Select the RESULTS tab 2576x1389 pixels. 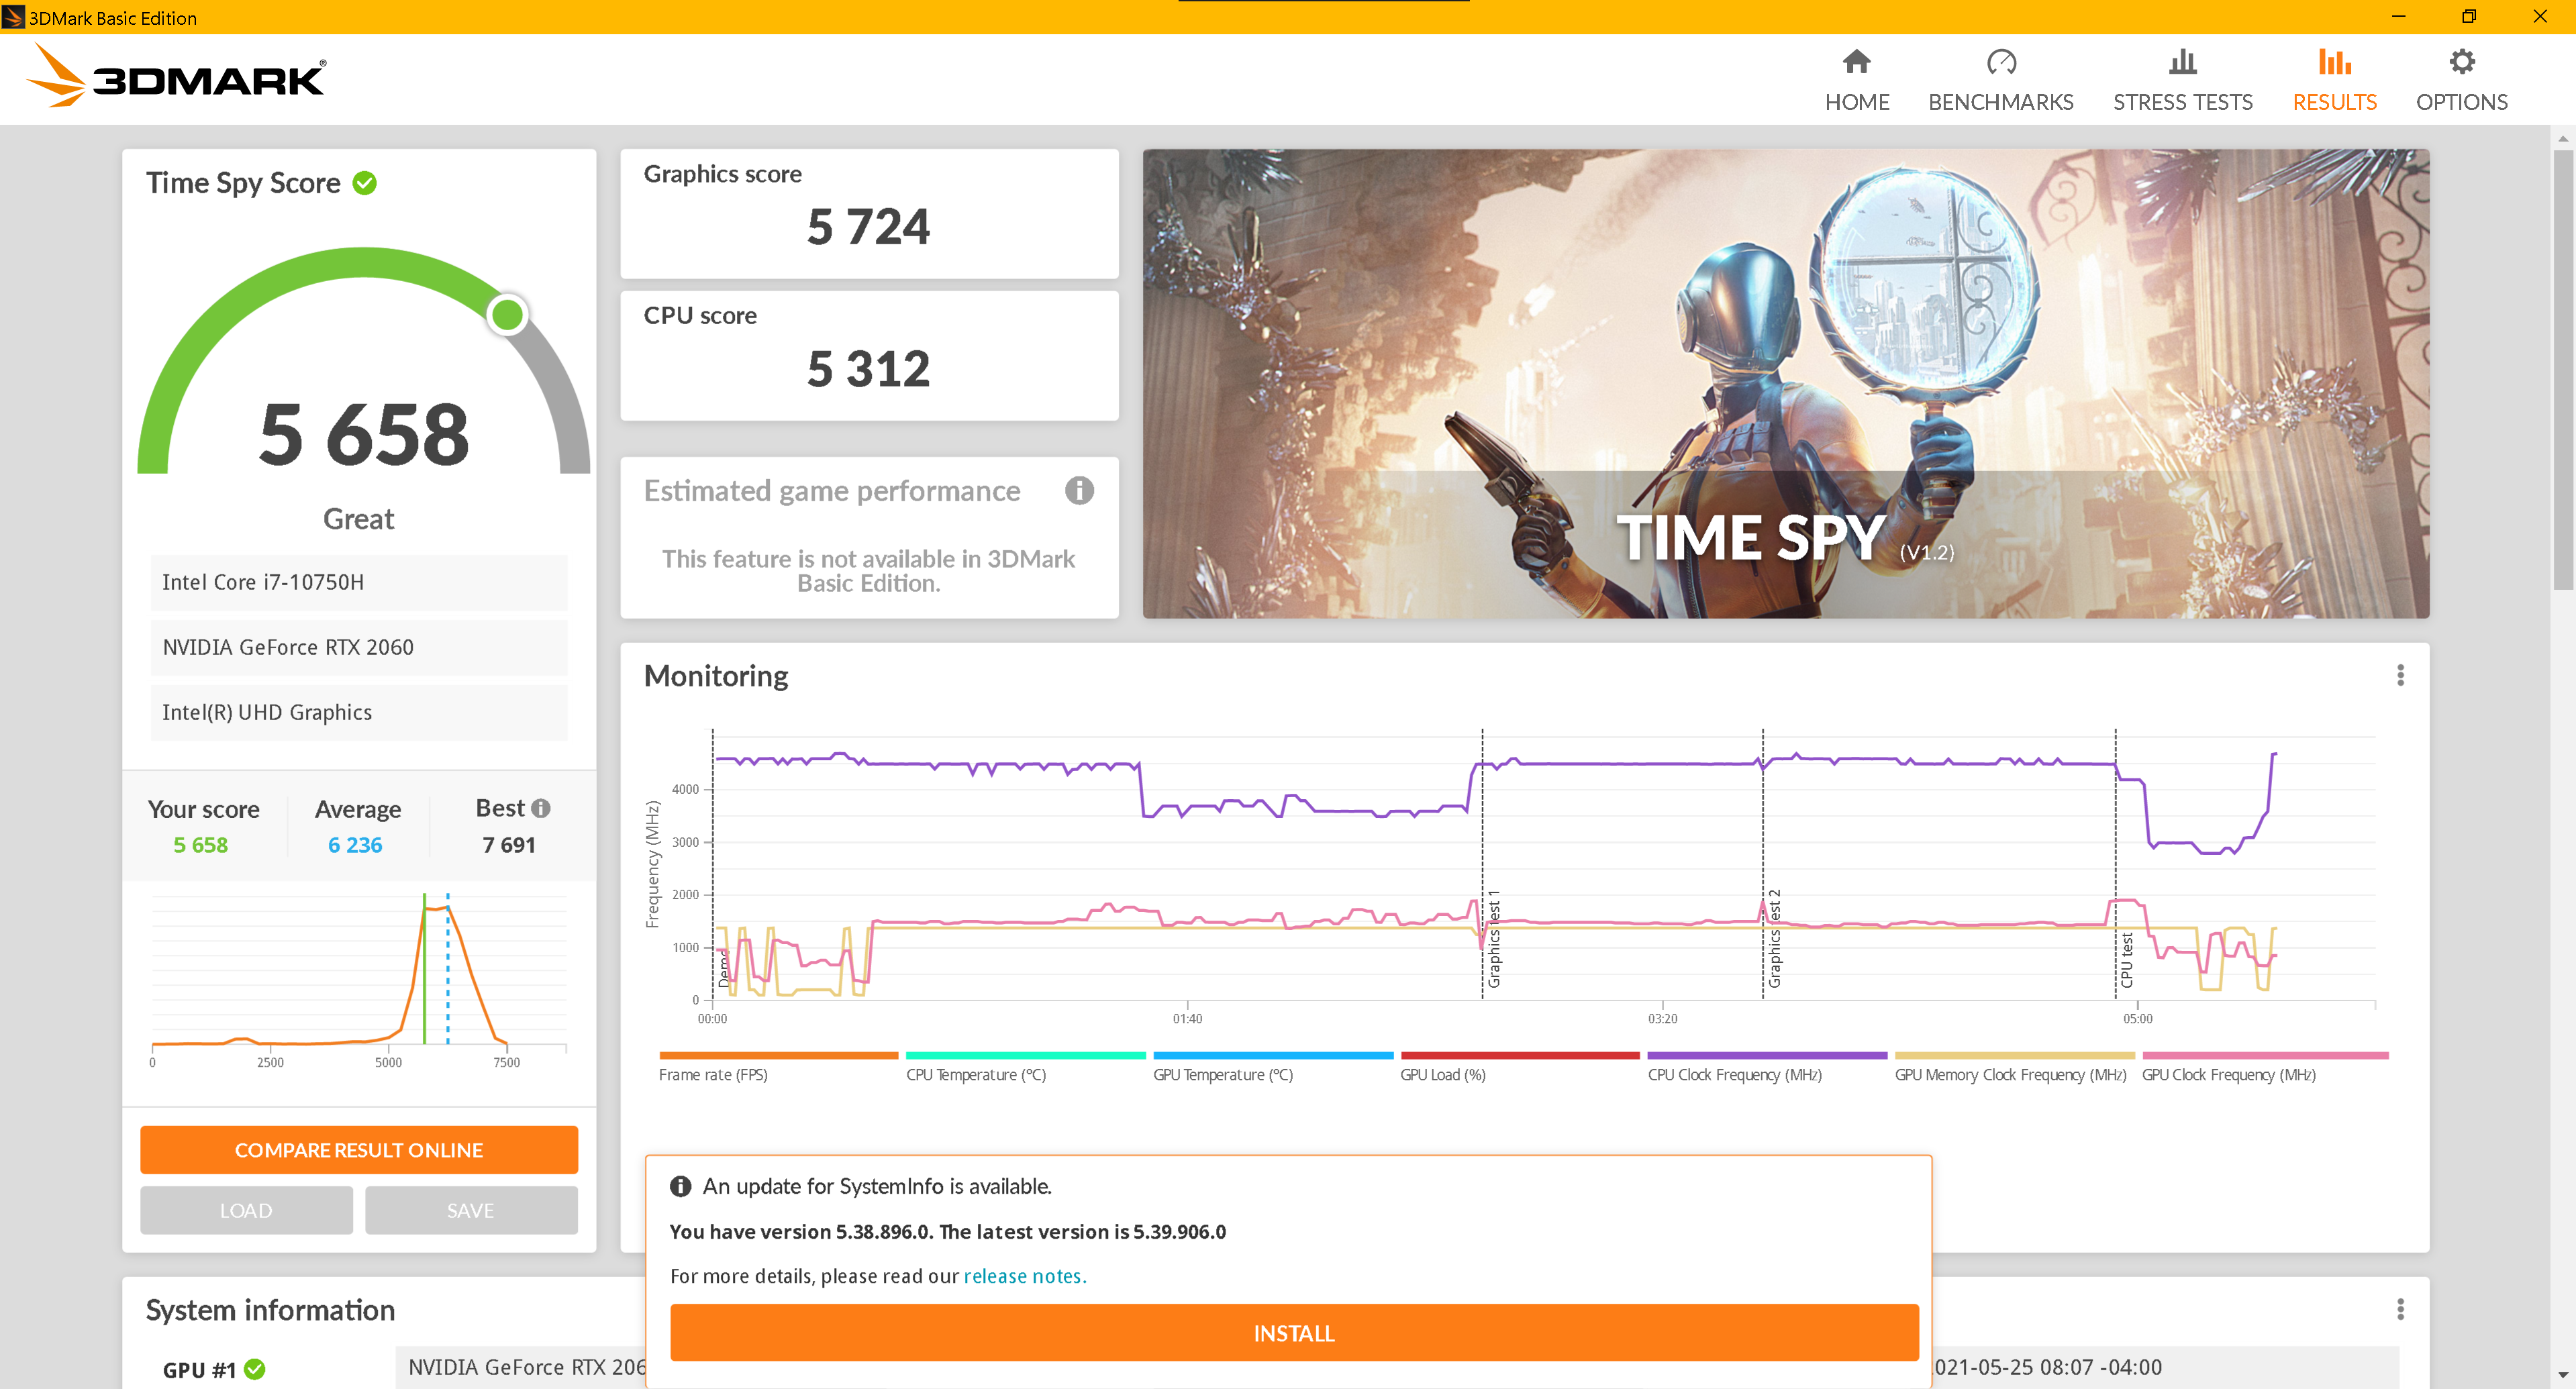pyautogui.click(x=2334, y=81)
